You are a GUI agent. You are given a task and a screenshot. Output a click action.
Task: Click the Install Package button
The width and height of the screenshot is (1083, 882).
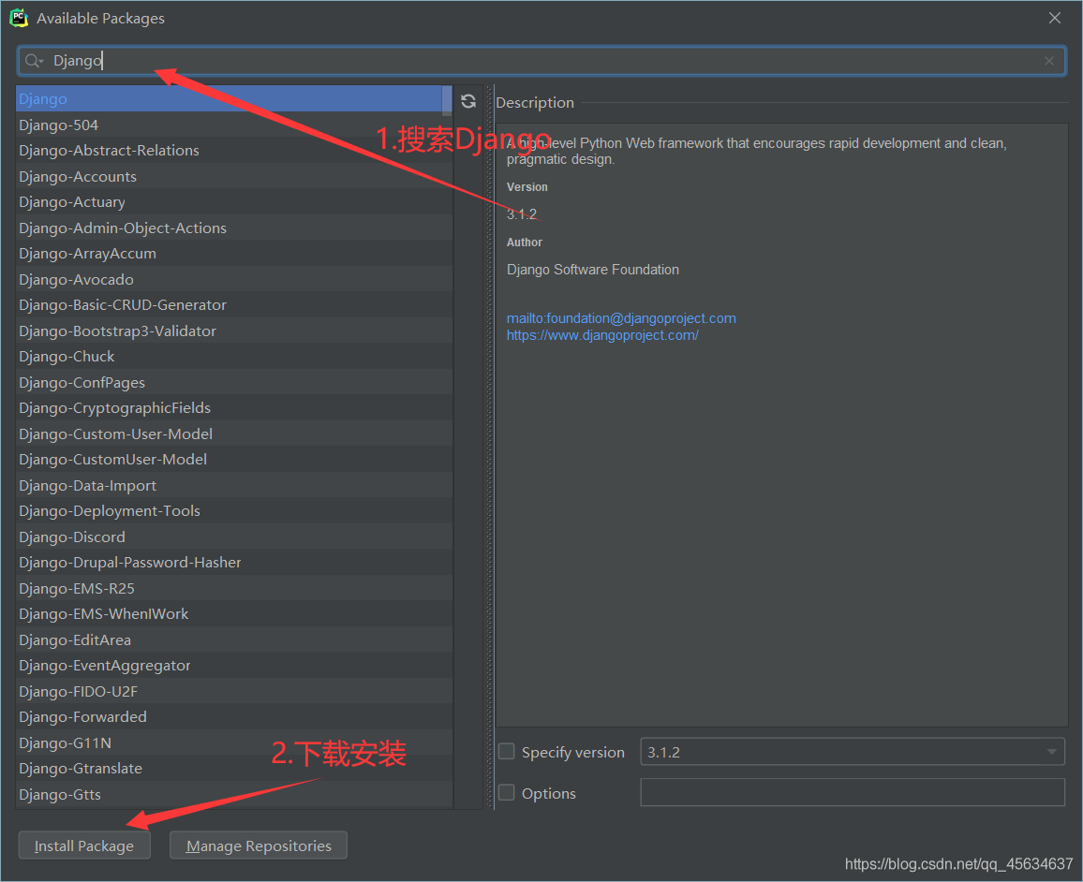click(x=84, y=845)
